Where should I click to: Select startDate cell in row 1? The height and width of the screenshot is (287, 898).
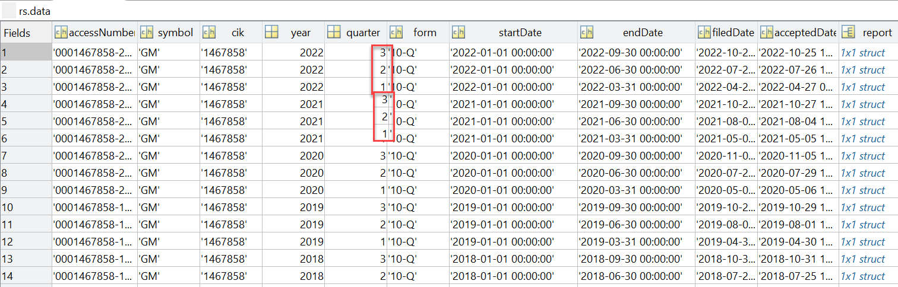coord(513,52)
